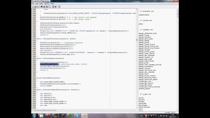This screenshot has height=118, width=210.
Task: Open the Windows Start menu
Action: point(34,116)
